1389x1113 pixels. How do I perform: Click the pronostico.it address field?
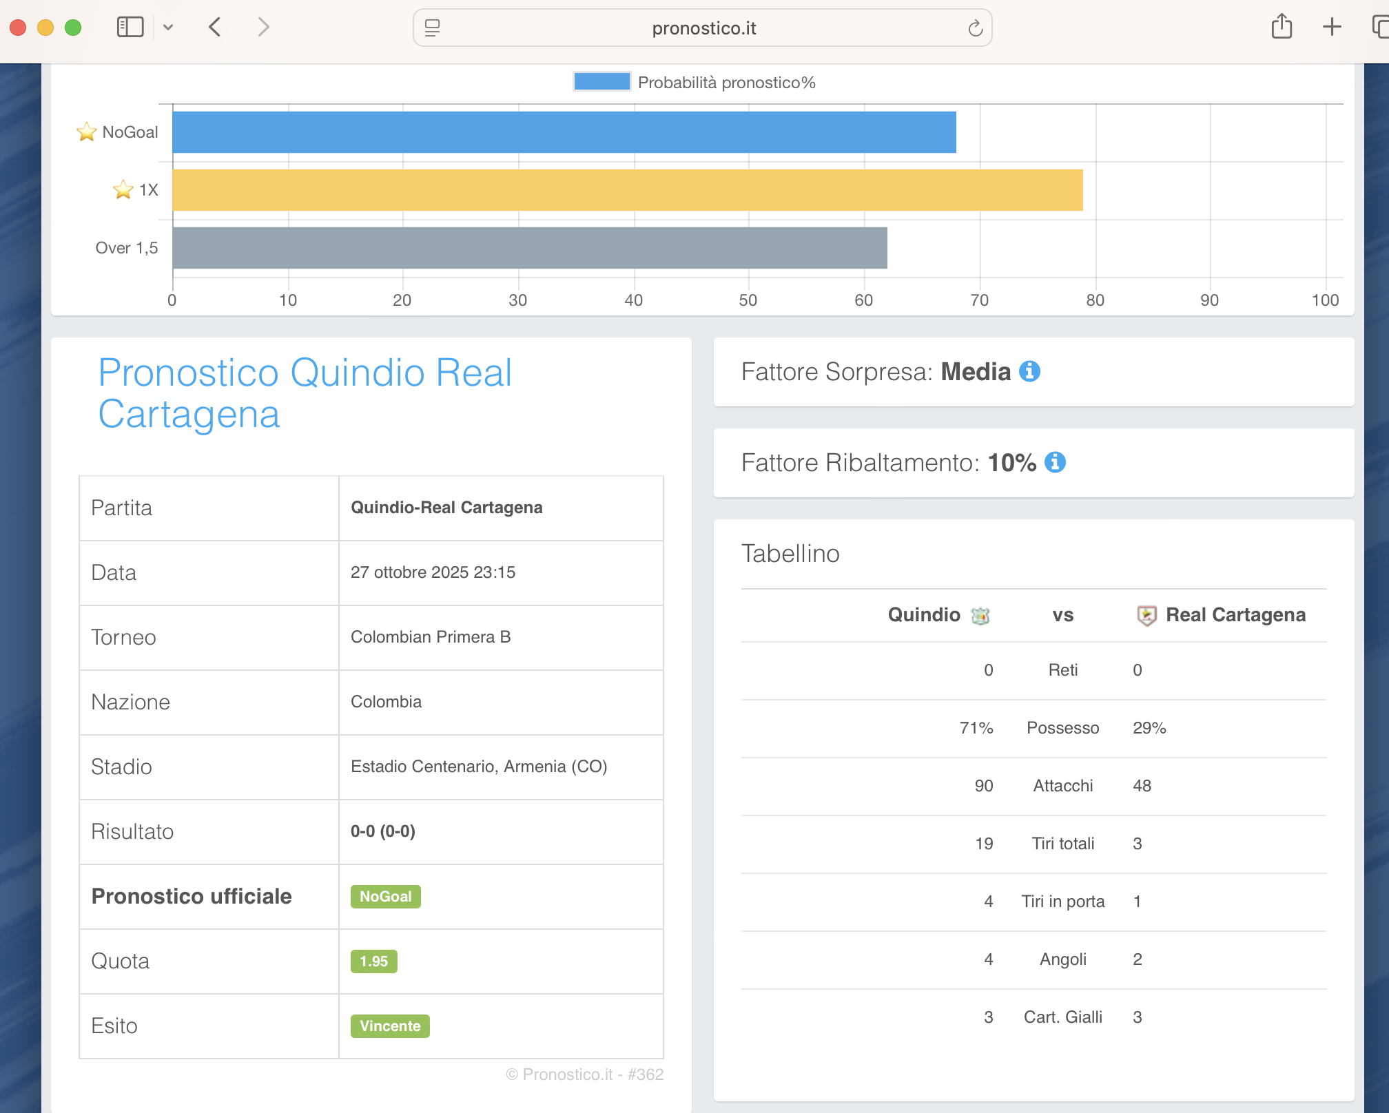703,28
